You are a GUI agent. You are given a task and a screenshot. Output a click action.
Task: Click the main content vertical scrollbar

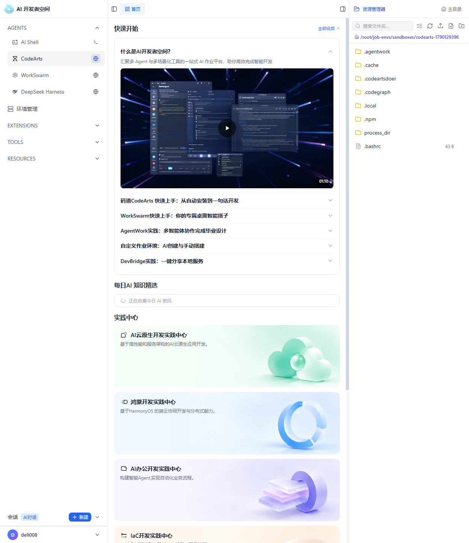coord(347,204)
